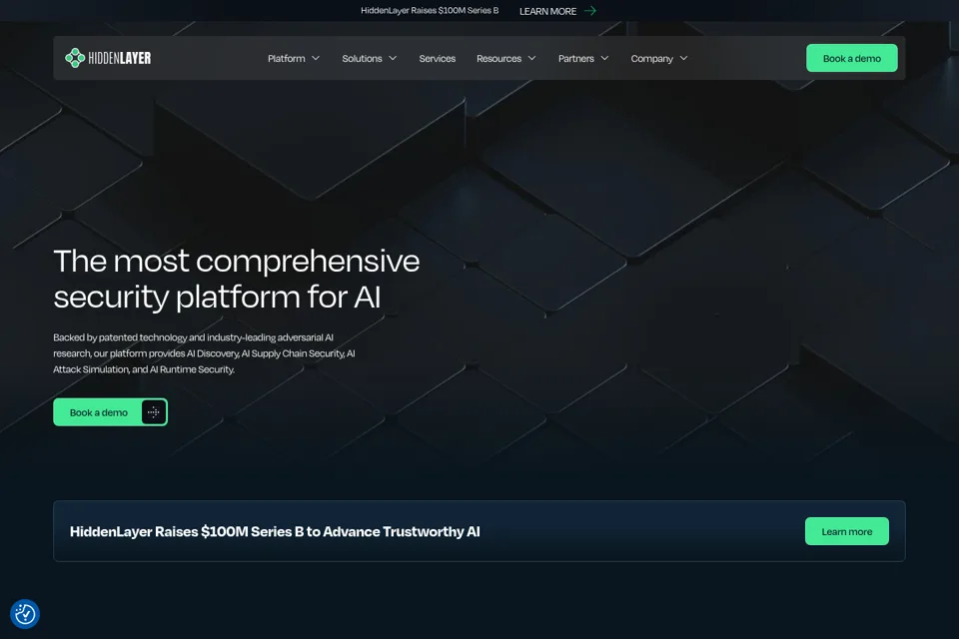Open the Platform menu label
The image size is (959, 639).
tap(287, 58)
